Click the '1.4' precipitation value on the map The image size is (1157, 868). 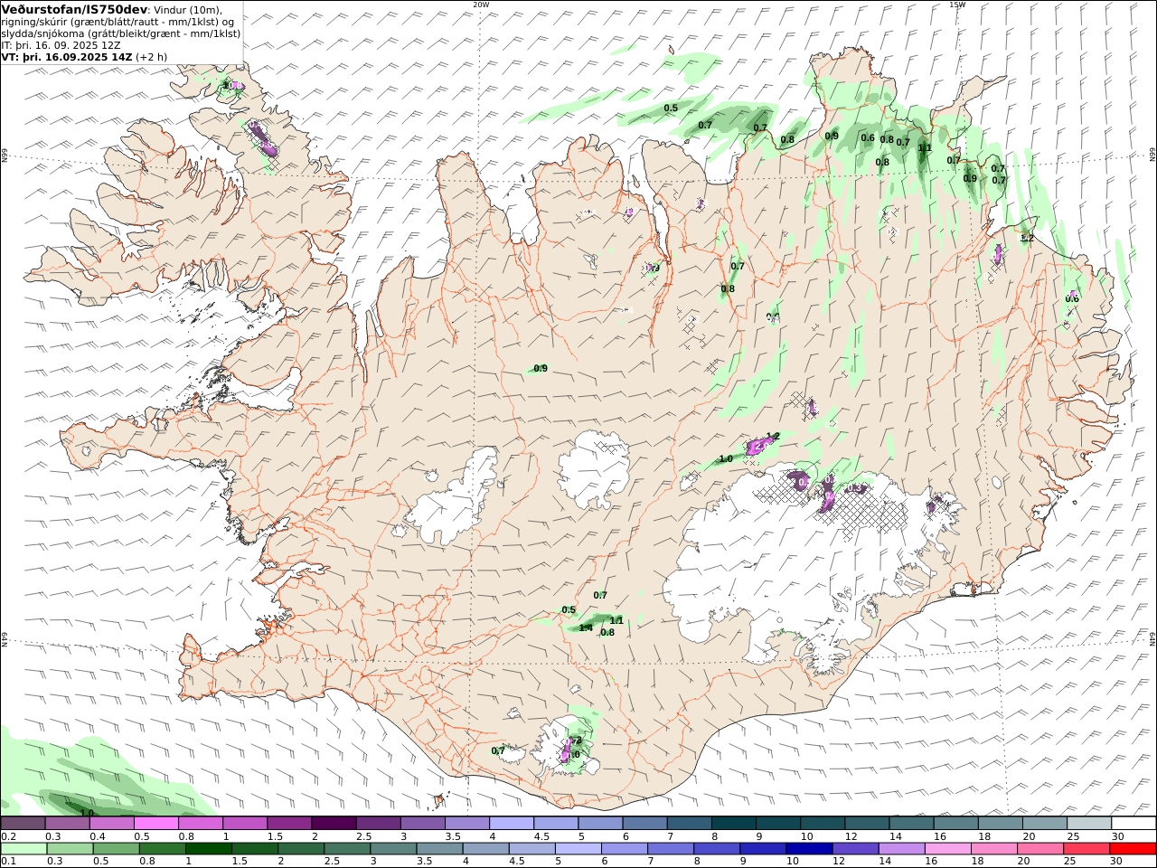coord(586,627)
